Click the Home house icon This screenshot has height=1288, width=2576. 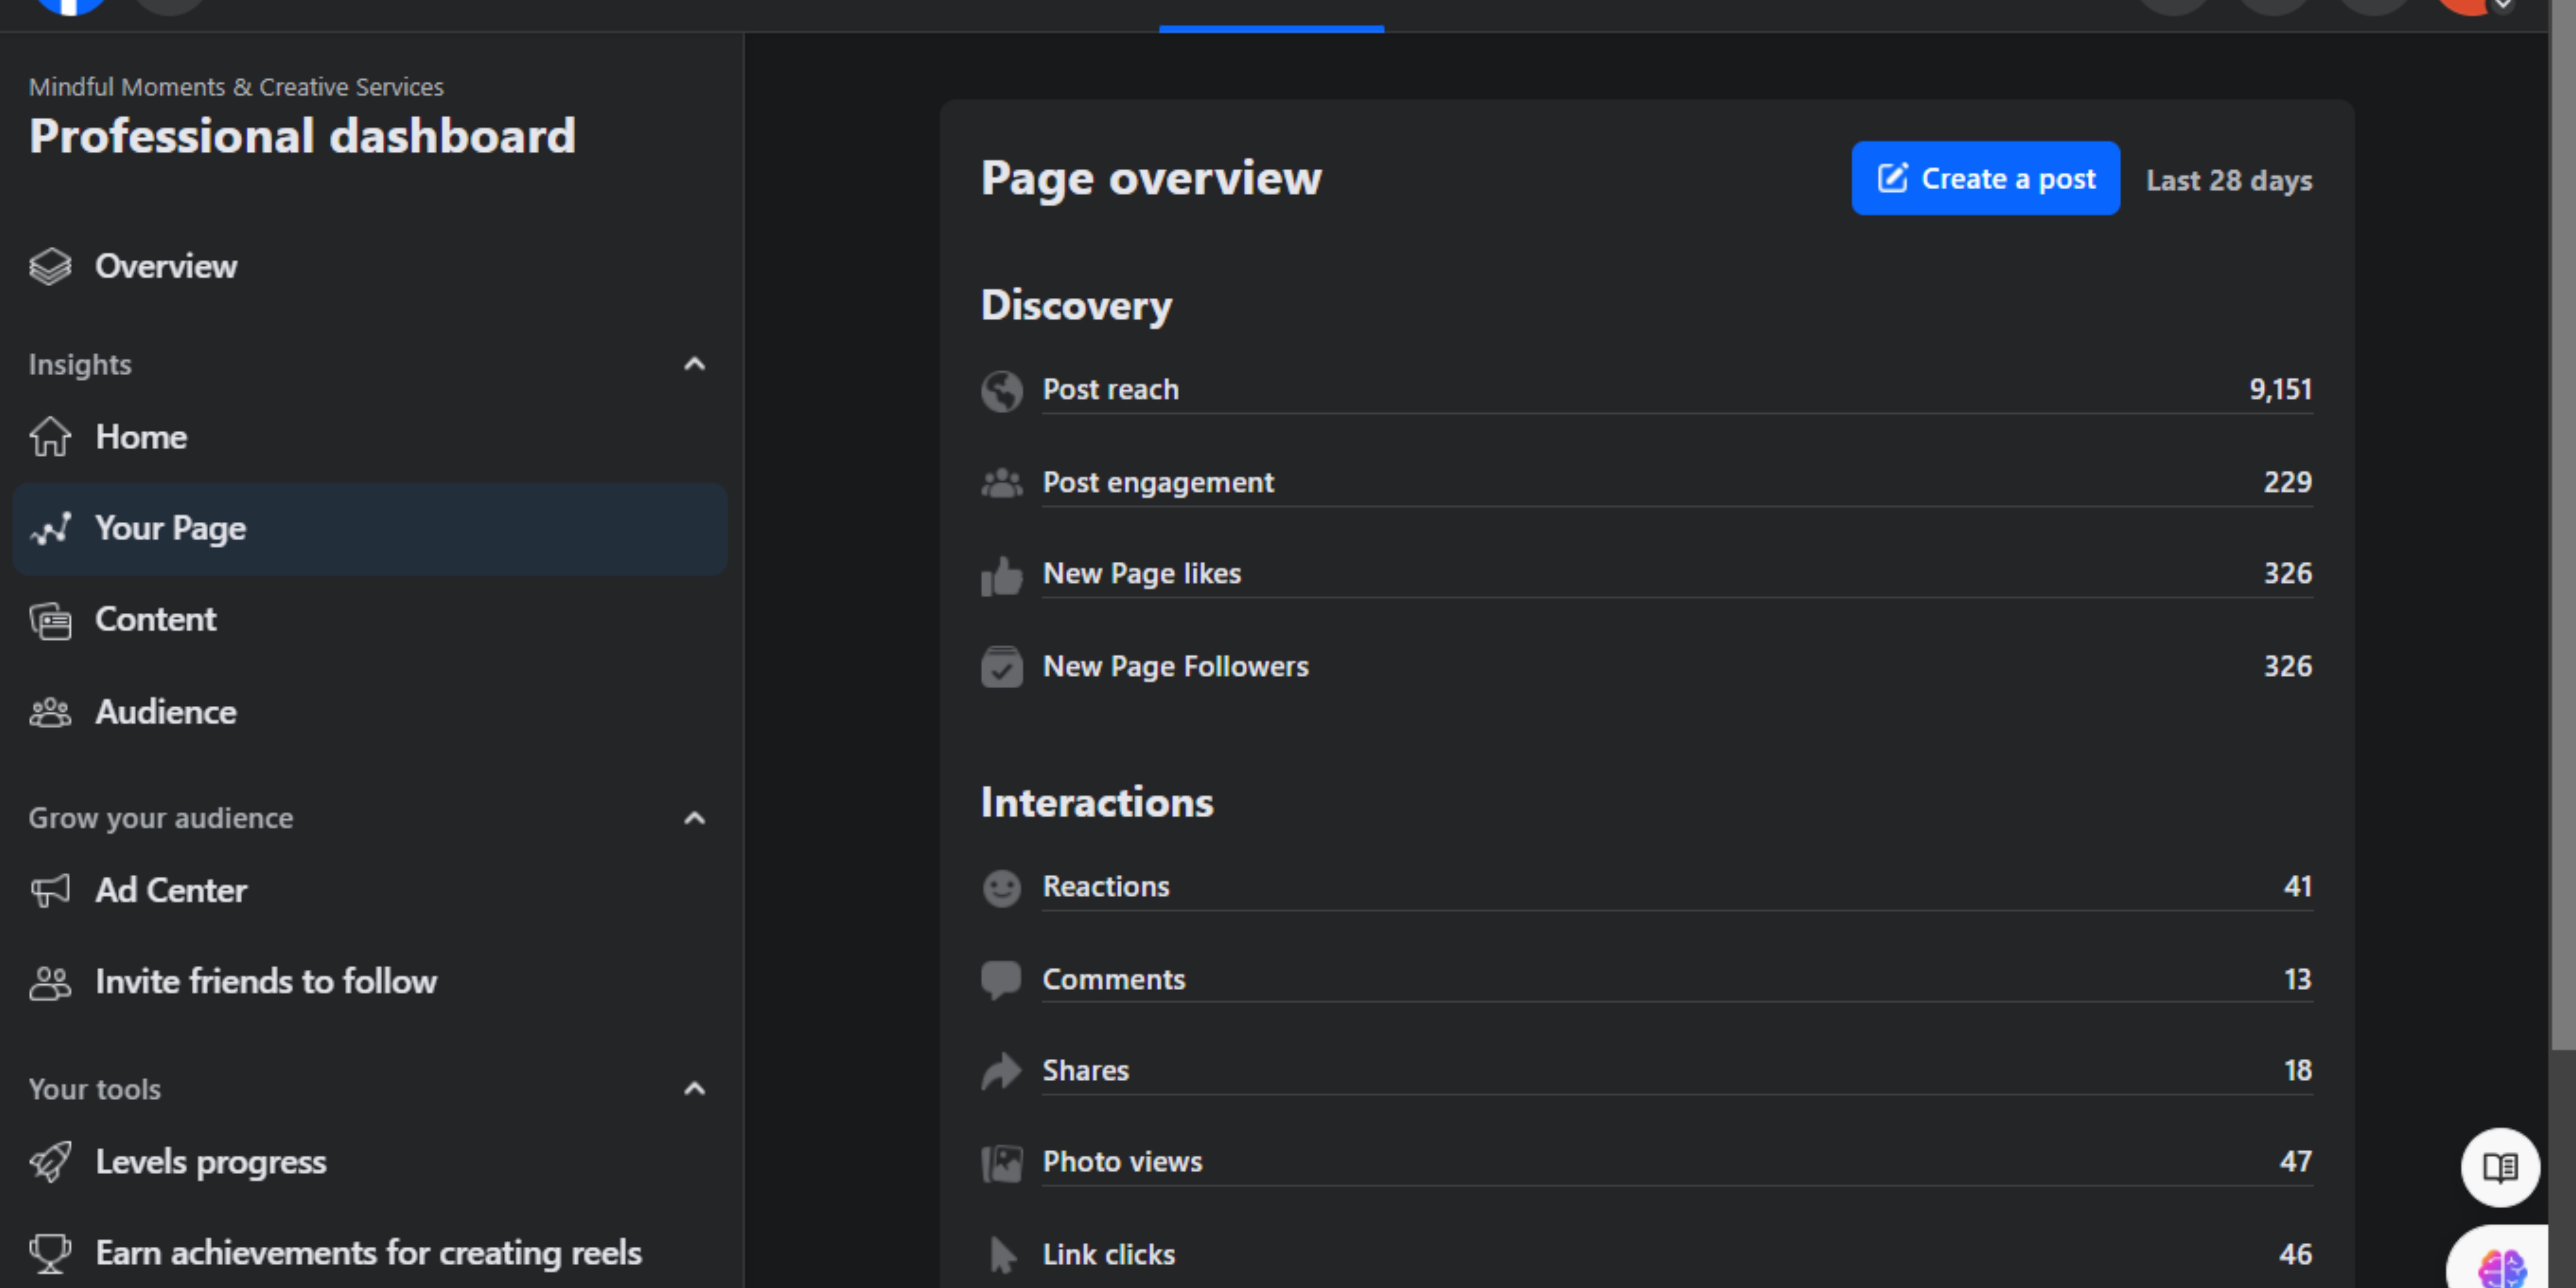pos(50,437)
